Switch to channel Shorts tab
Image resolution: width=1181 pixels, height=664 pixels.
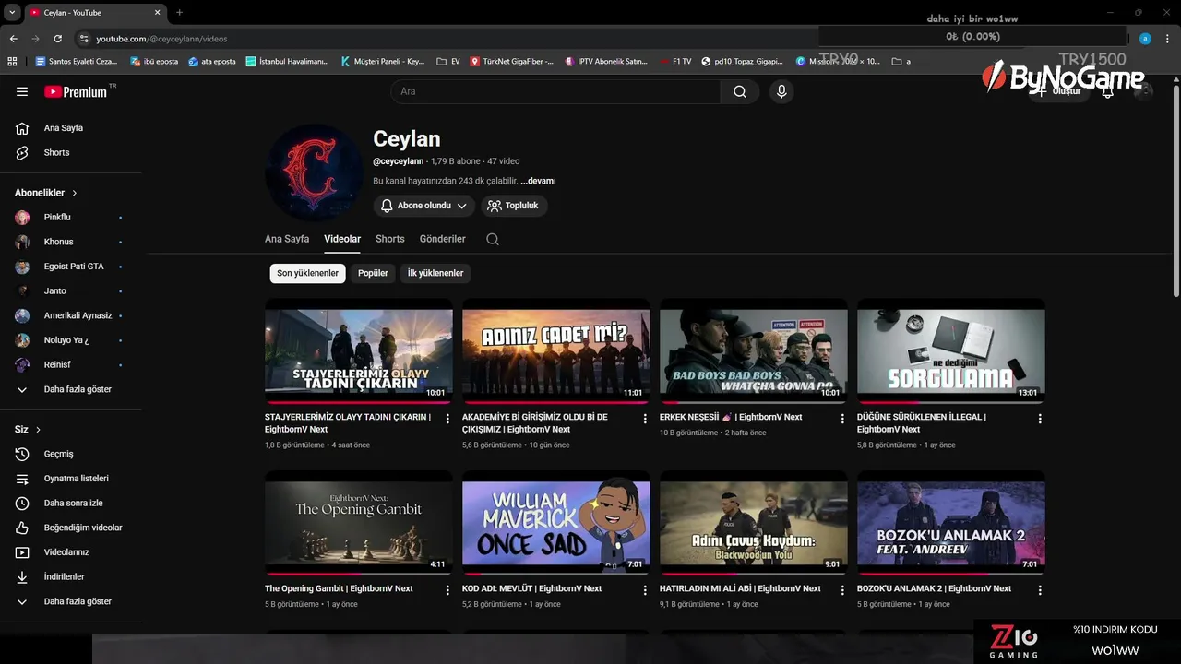pyautogui.click(x=390, y=239)
